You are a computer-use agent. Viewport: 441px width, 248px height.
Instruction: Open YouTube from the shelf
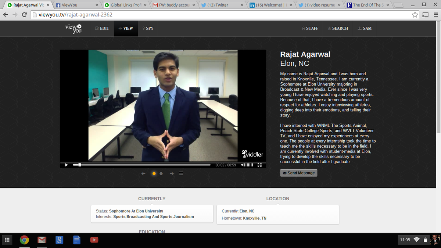pos(94,240)
